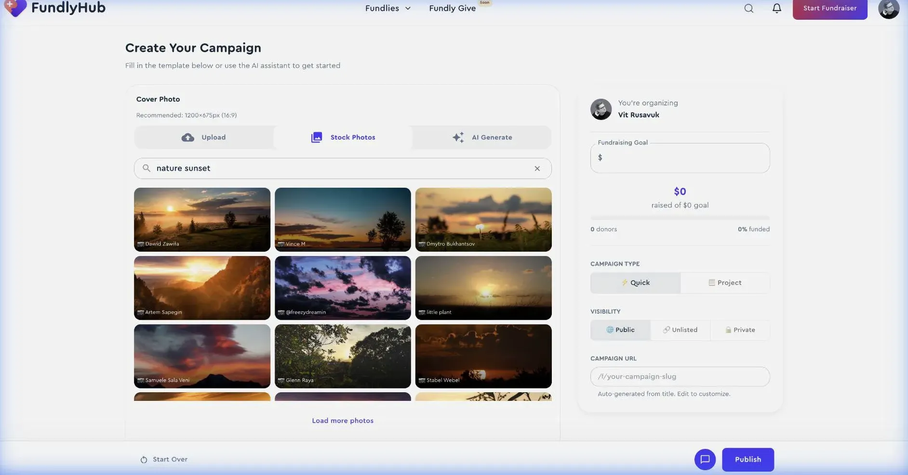Image resolution: width=908 pixels, height=475 pixels.
Task: Open the user profile avatar menu
Action: 888,9
